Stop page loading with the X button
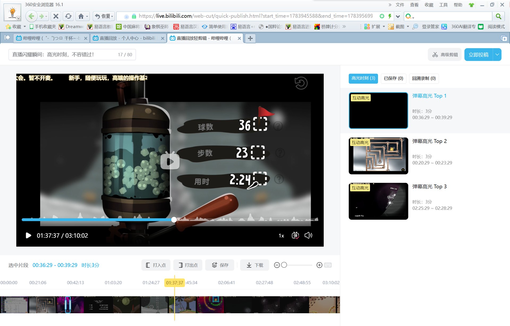This screenshot has width=510, height=326. 56,16
